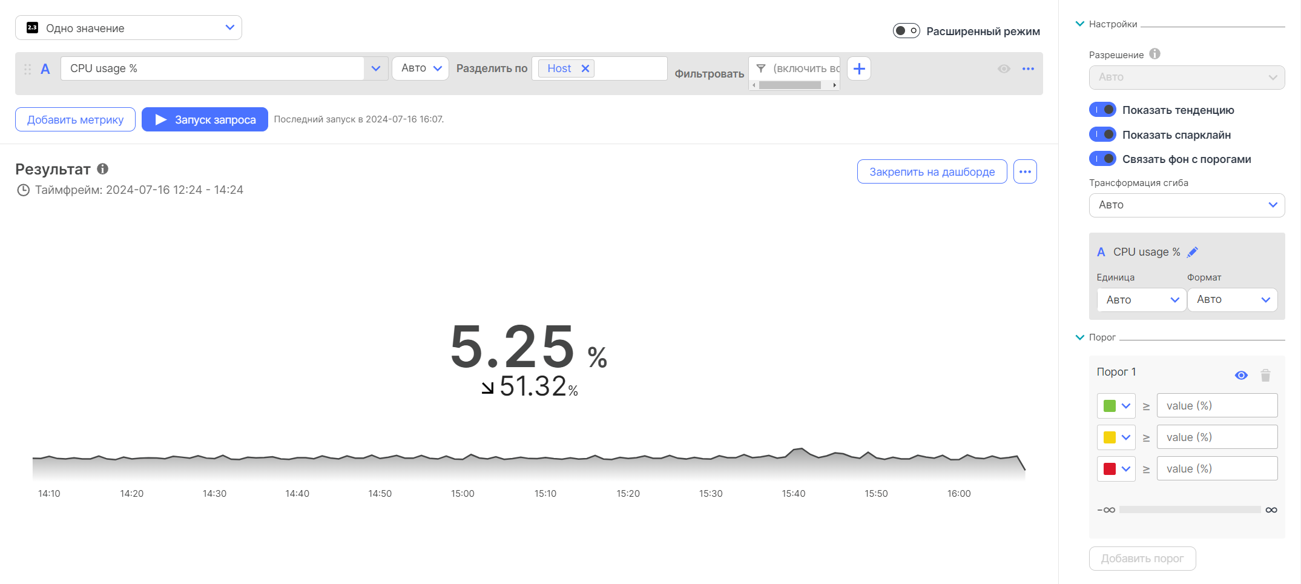
Task: Edit CPU usage % name with pencil icon
Action: tap(1192, 252)
